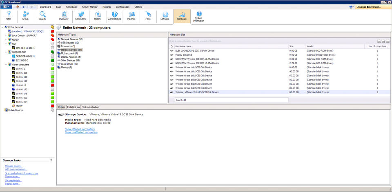Sort by the No. of computers column header
This screenshot has width=392, height=192.
(377, 46)
